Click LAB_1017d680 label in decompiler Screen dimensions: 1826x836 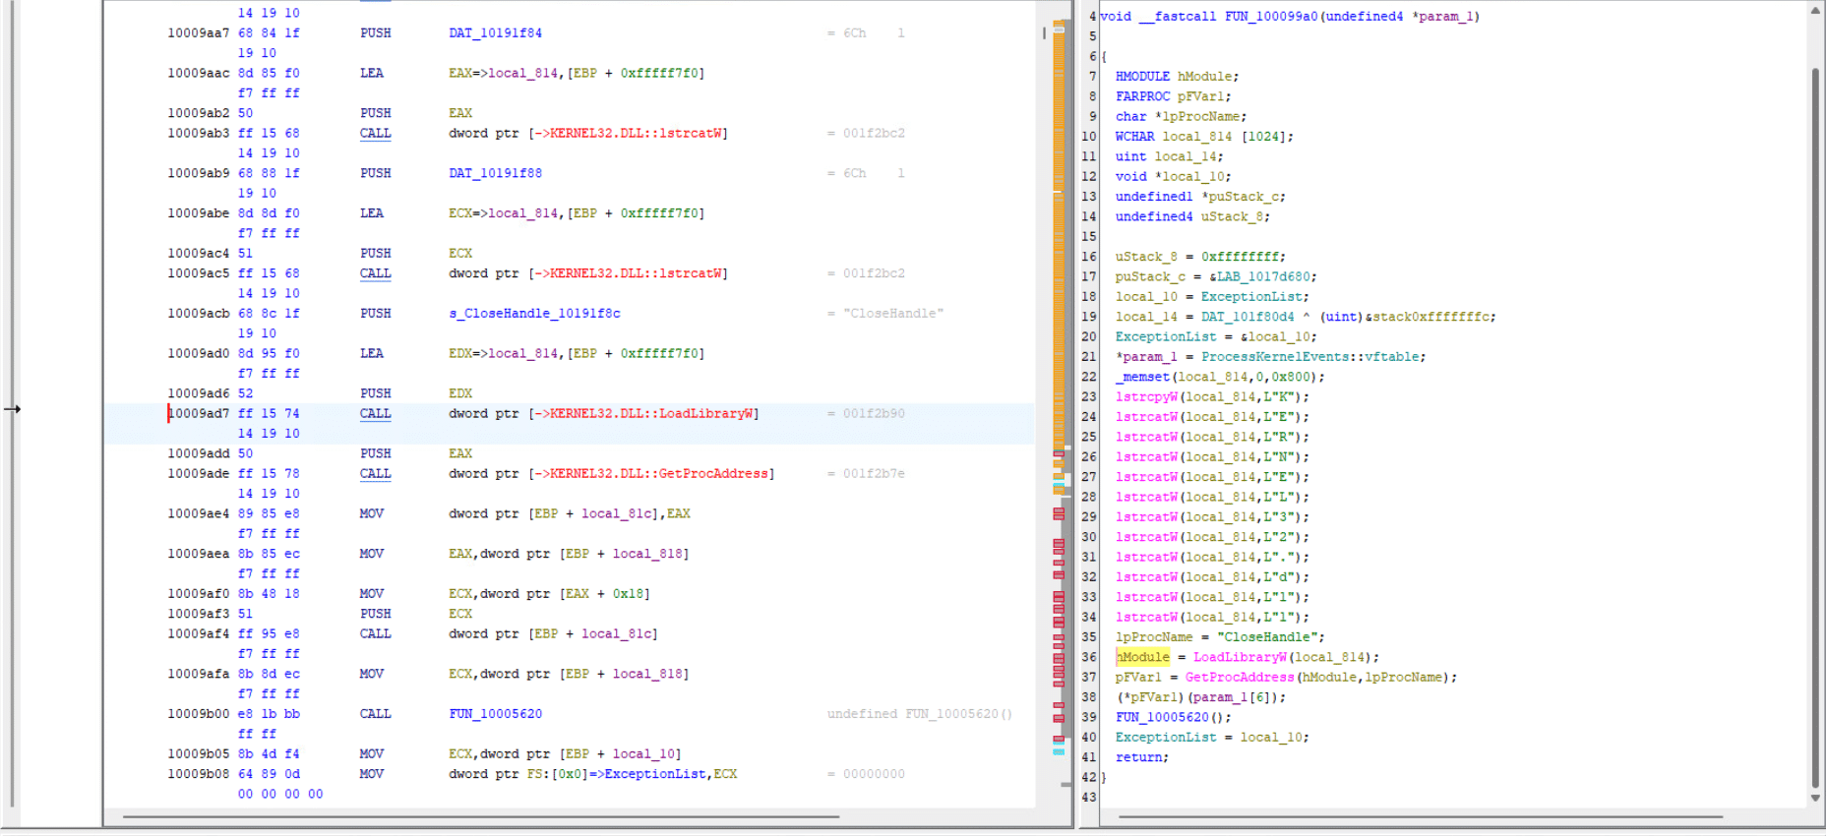coord(1263,277)
